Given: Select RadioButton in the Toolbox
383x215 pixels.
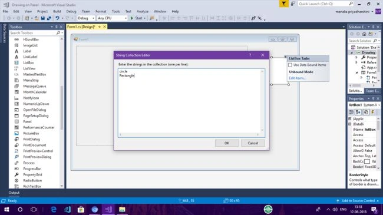Looking at the screenshot, I should click(32, 181).
